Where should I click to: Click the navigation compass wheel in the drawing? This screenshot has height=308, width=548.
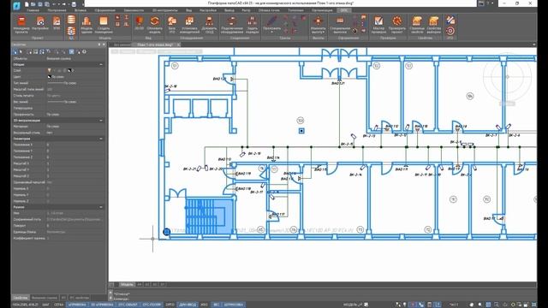tap(507, 77)
